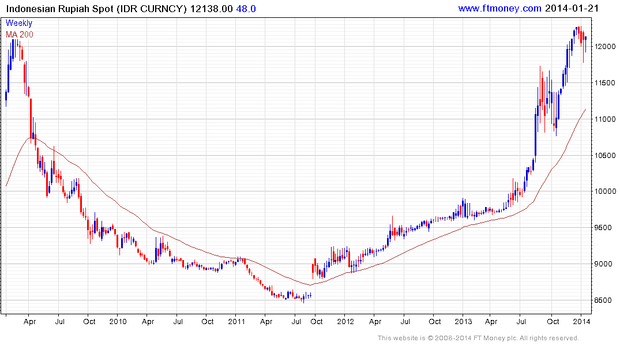The image size is (620, 346).
Task: Select the 2014 marker on time axis
Action: [x=583, y=322]
